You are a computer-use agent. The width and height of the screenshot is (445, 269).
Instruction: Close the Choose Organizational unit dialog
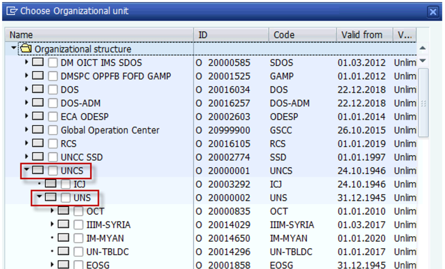coord(433,12)
